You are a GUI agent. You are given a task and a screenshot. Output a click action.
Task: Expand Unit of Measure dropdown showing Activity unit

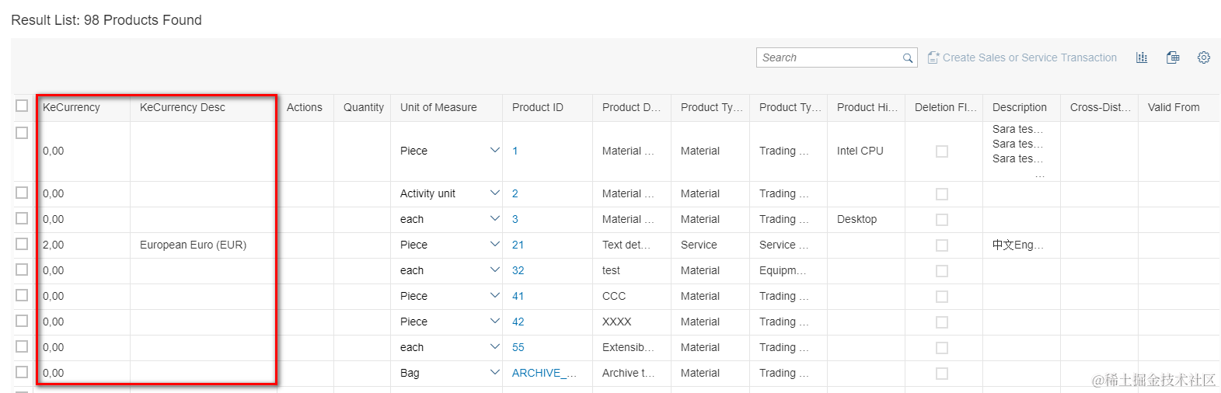coord(494,193)
